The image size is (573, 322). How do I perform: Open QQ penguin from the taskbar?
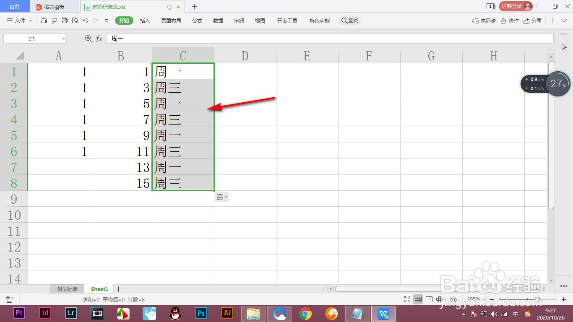click(175, 313)
